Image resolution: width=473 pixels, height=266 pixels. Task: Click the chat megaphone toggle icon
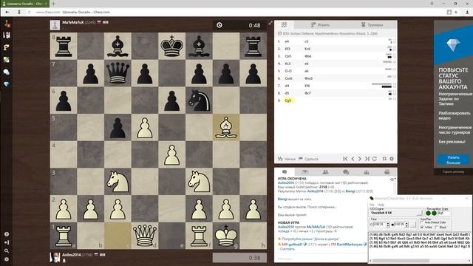(x=392, y=180)
